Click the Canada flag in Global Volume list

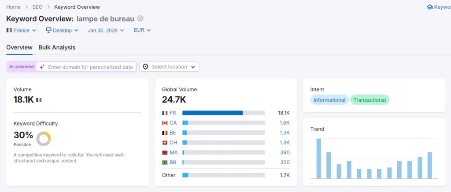(x=165, y=123)
